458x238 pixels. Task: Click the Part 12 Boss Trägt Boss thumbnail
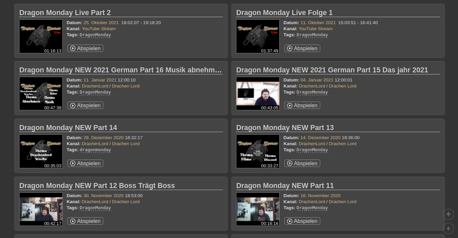(x=41, y=209)
